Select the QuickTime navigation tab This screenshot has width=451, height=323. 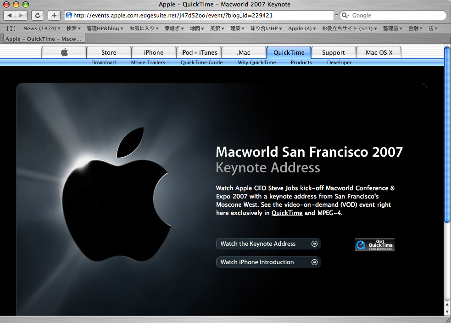click(289, 52)
